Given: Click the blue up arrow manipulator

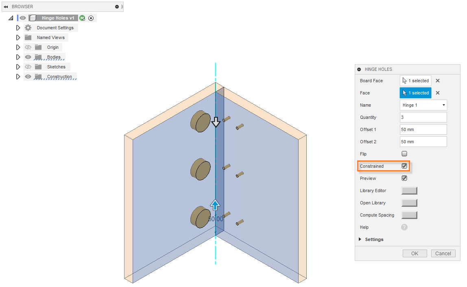Looking at the screenshot, I should pos(215,205).
